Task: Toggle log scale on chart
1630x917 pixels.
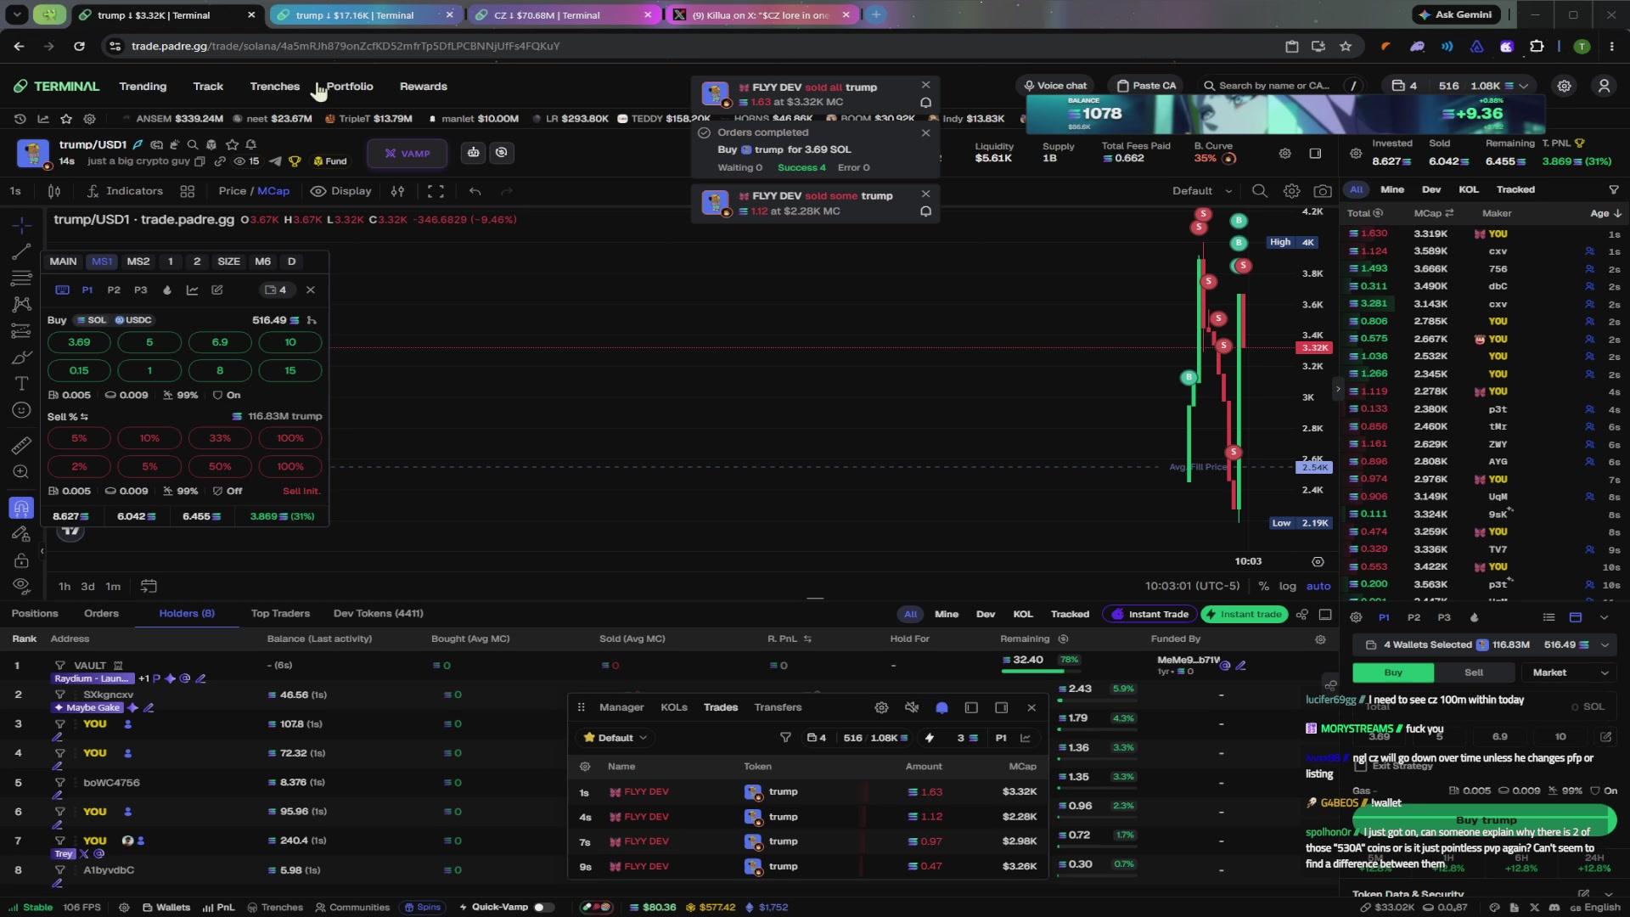Action: (1288, 586)
